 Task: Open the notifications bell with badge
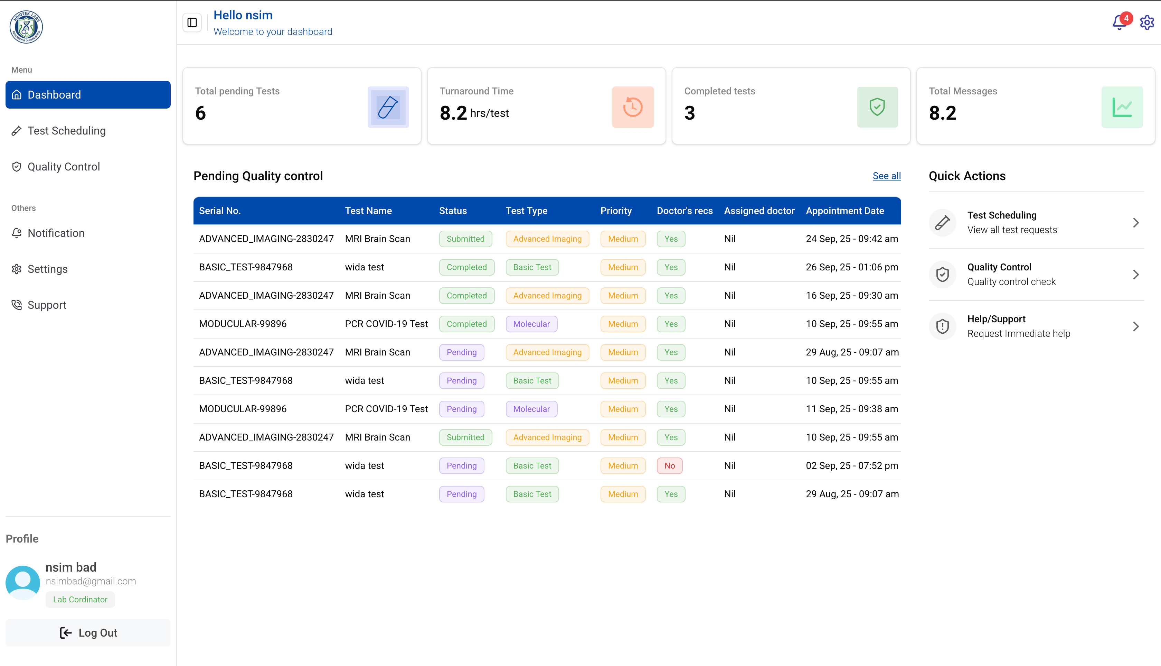coord(1120,22)
